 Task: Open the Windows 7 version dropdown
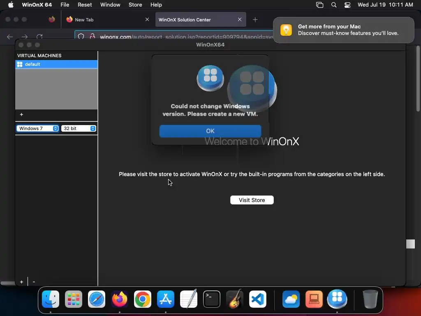tap(37, 128)
